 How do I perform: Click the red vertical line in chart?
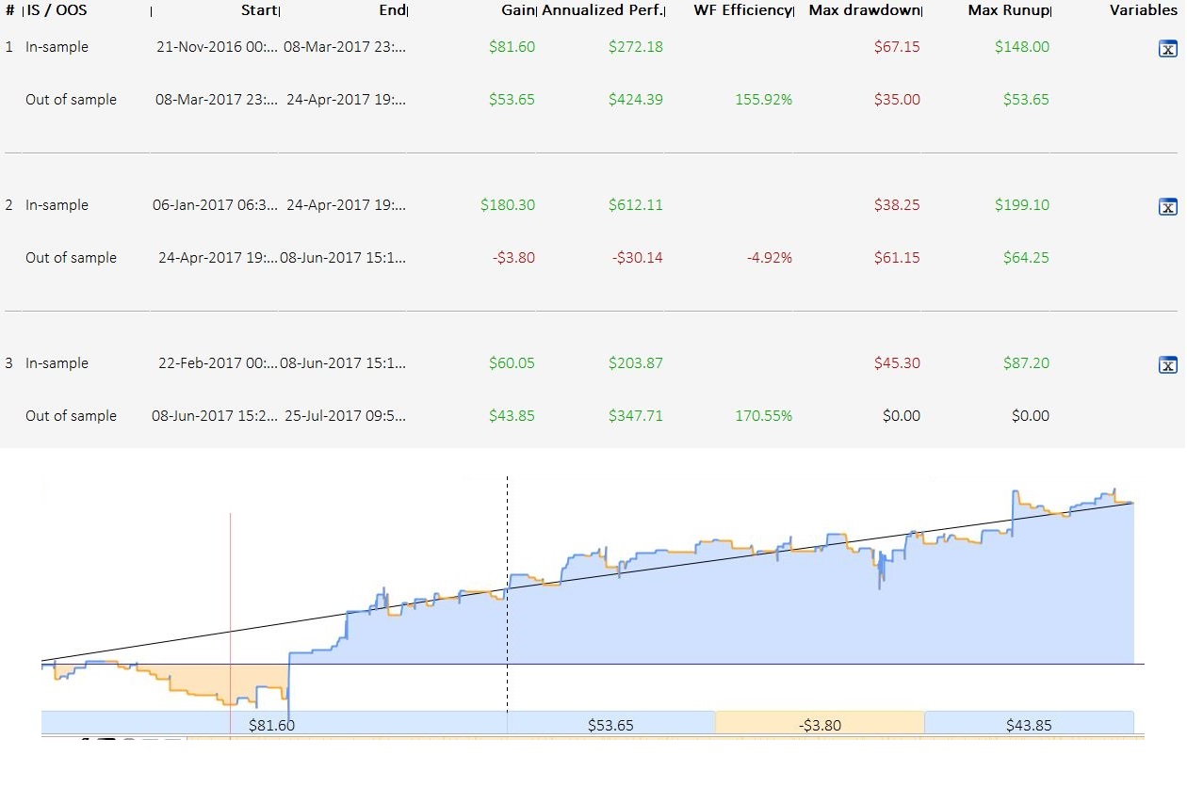pyautogui.click(x=230, y=612)
